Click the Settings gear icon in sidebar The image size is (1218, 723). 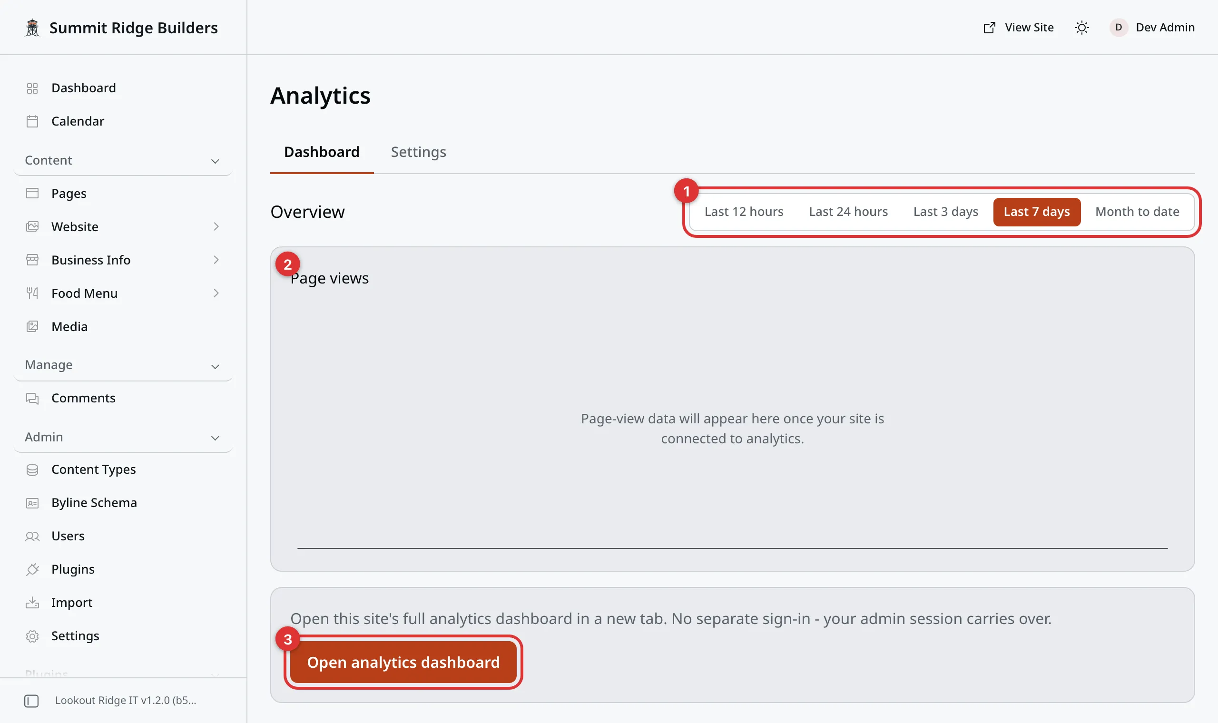pos(32,636)
